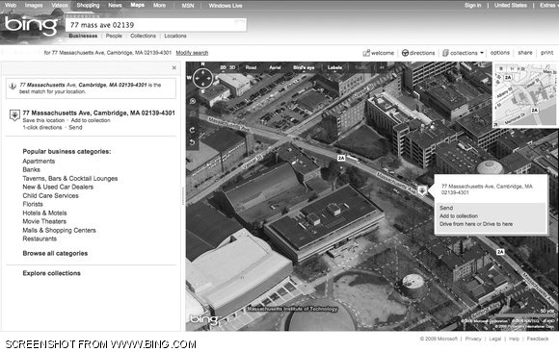
Task: Select the Aerial map style
Action: coord(275,67)
